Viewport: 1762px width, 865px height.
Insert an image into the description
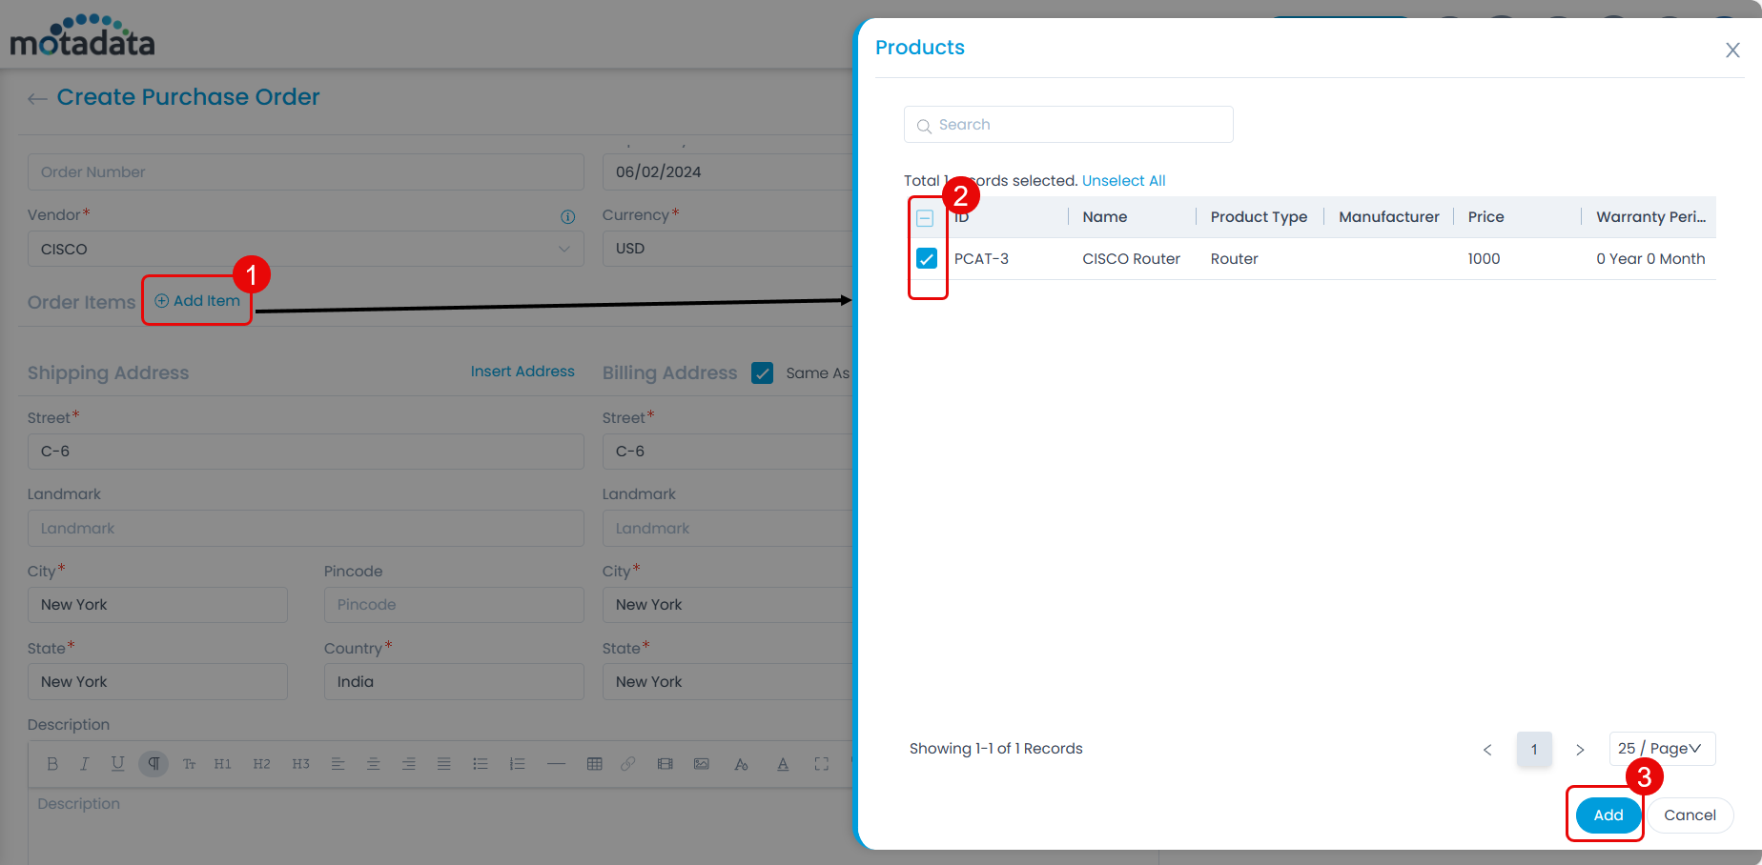702,763
